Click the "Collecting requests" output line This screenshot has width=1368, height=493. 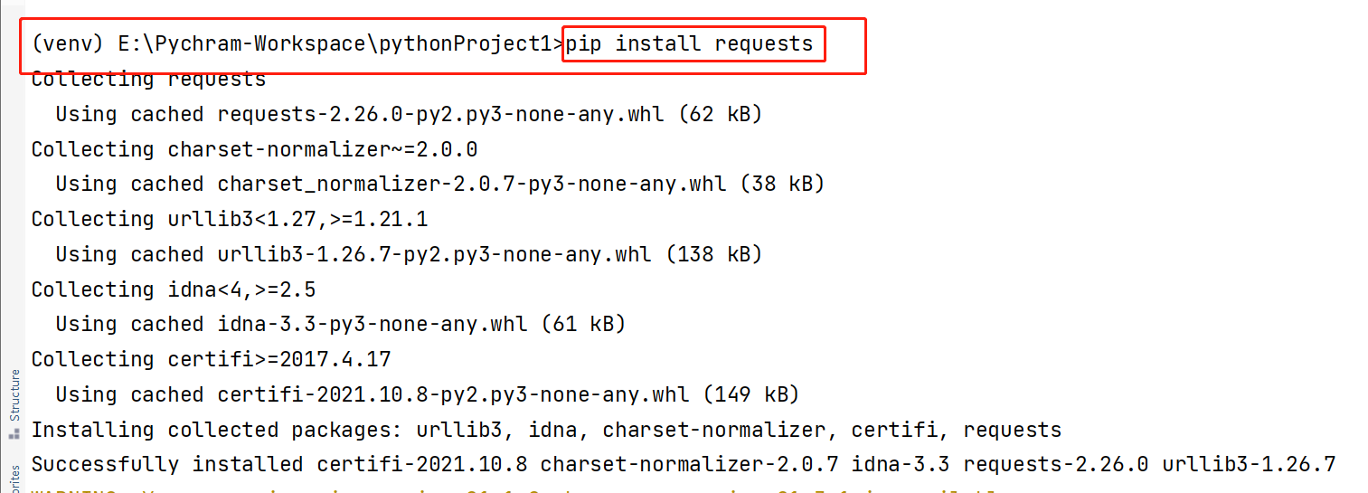click(148, 80)
